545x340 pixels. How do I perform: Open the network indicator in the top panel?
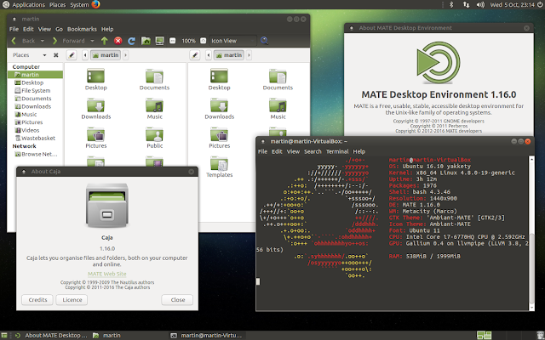tap(466, 4)
